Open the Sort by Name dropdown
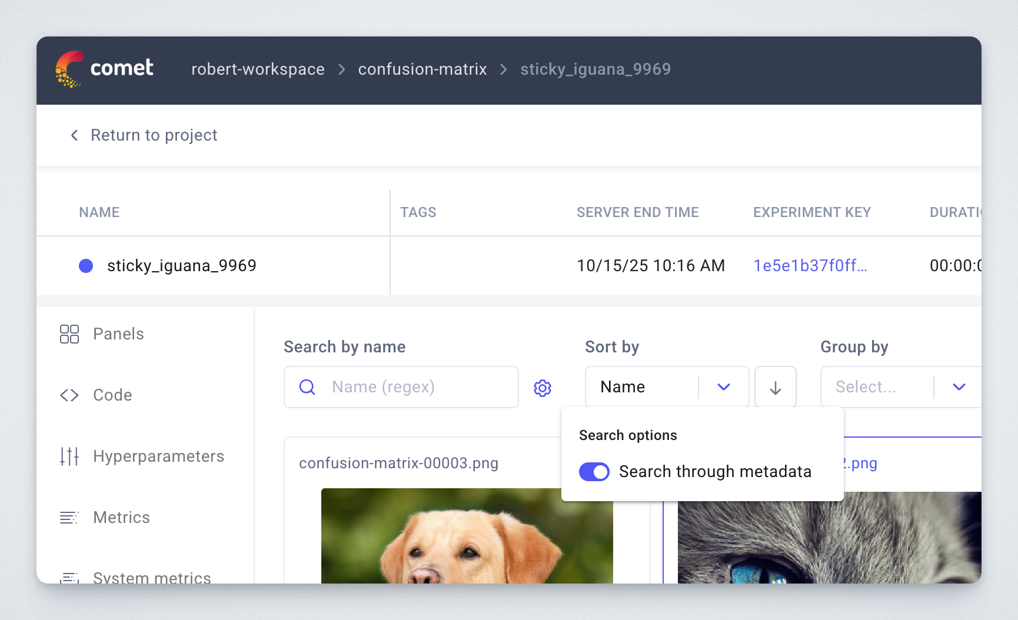 point(724,386)
